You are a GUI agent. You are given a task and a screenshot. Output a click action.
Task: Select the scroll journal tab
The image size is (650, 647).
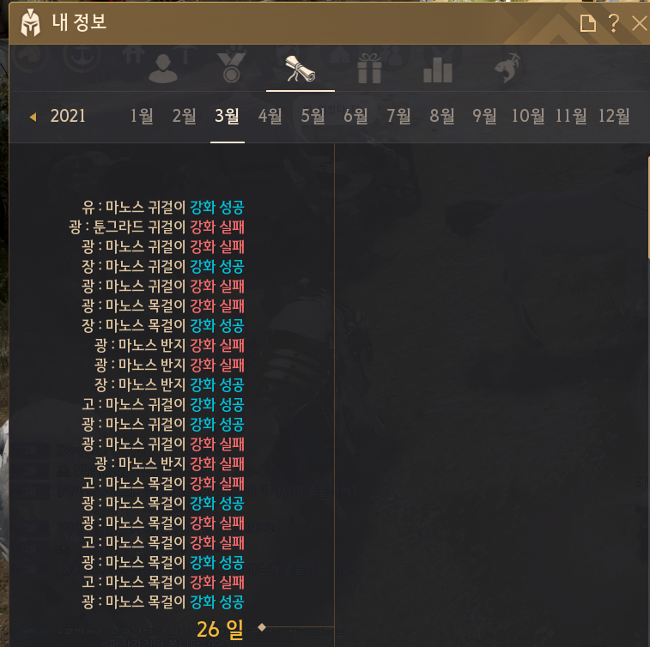click(x=301, y=69)
